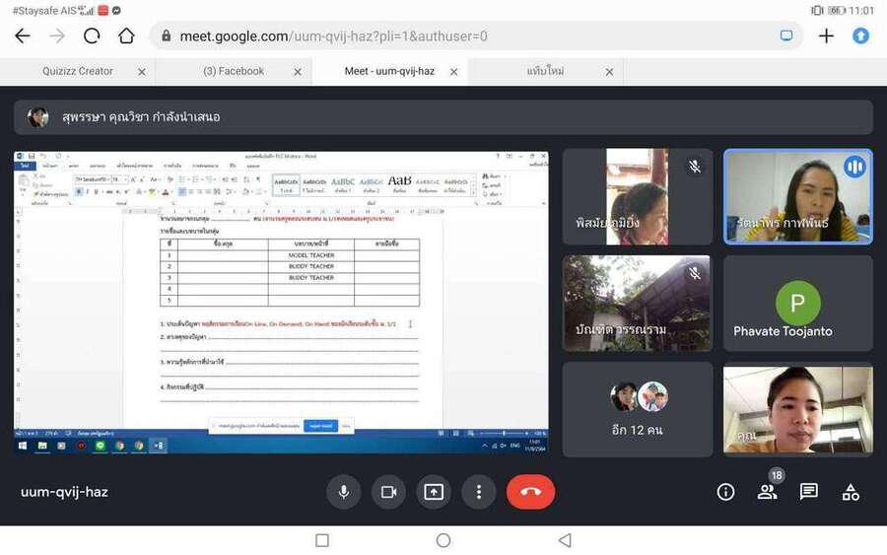Screen dimensions: 887x555
Task: Go to the browser home page
Action: click(x=126, y=35)
